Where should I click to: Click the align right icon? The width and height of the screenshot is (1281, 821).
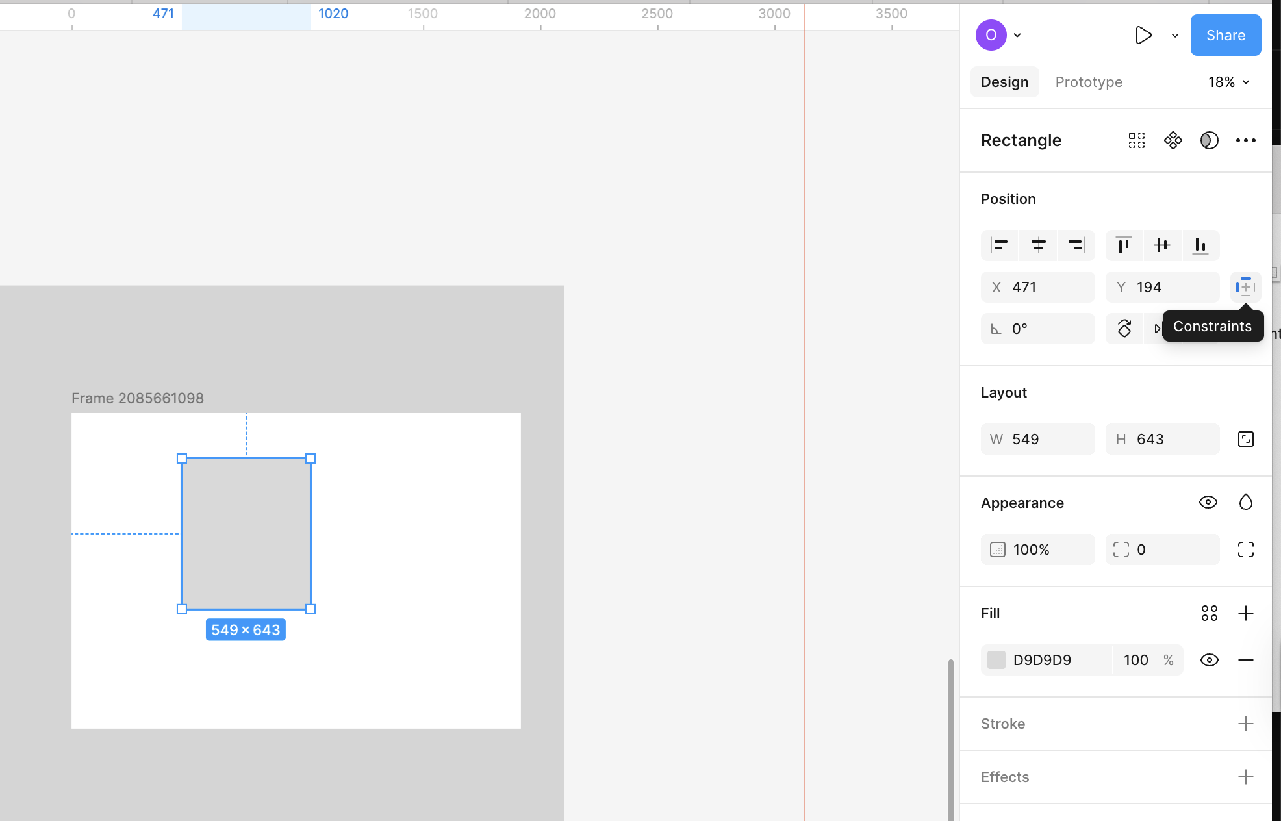click(x=1076, y=246)
